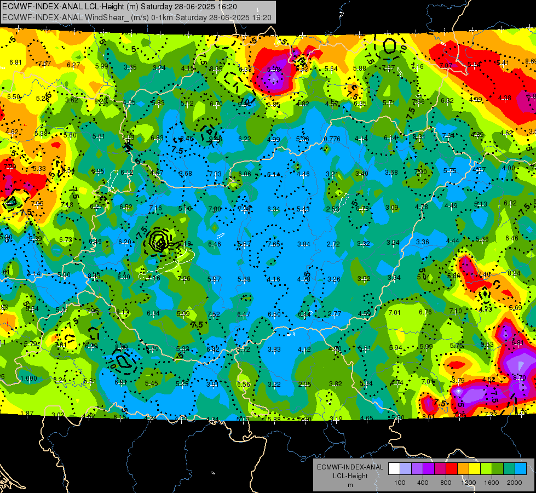Click the grid value 6.76

pos(425,312)
